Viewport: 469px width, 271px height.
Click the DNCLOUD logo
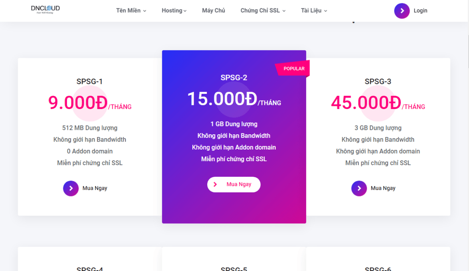(x=45, y=10)
